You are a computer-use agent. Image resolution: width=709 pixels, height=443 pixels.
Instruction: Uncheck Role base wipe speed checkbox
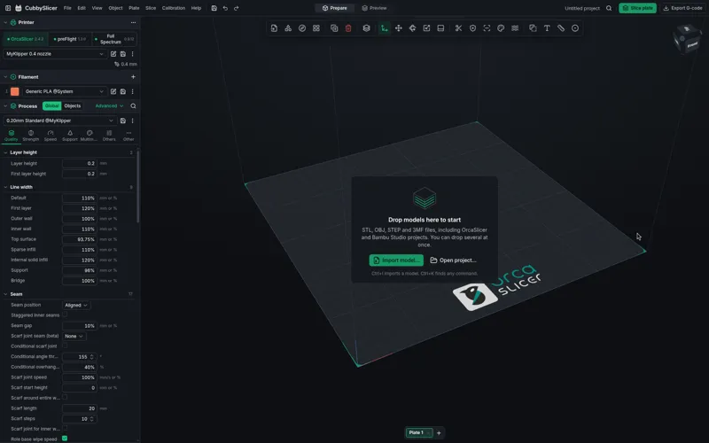point(65,439)
